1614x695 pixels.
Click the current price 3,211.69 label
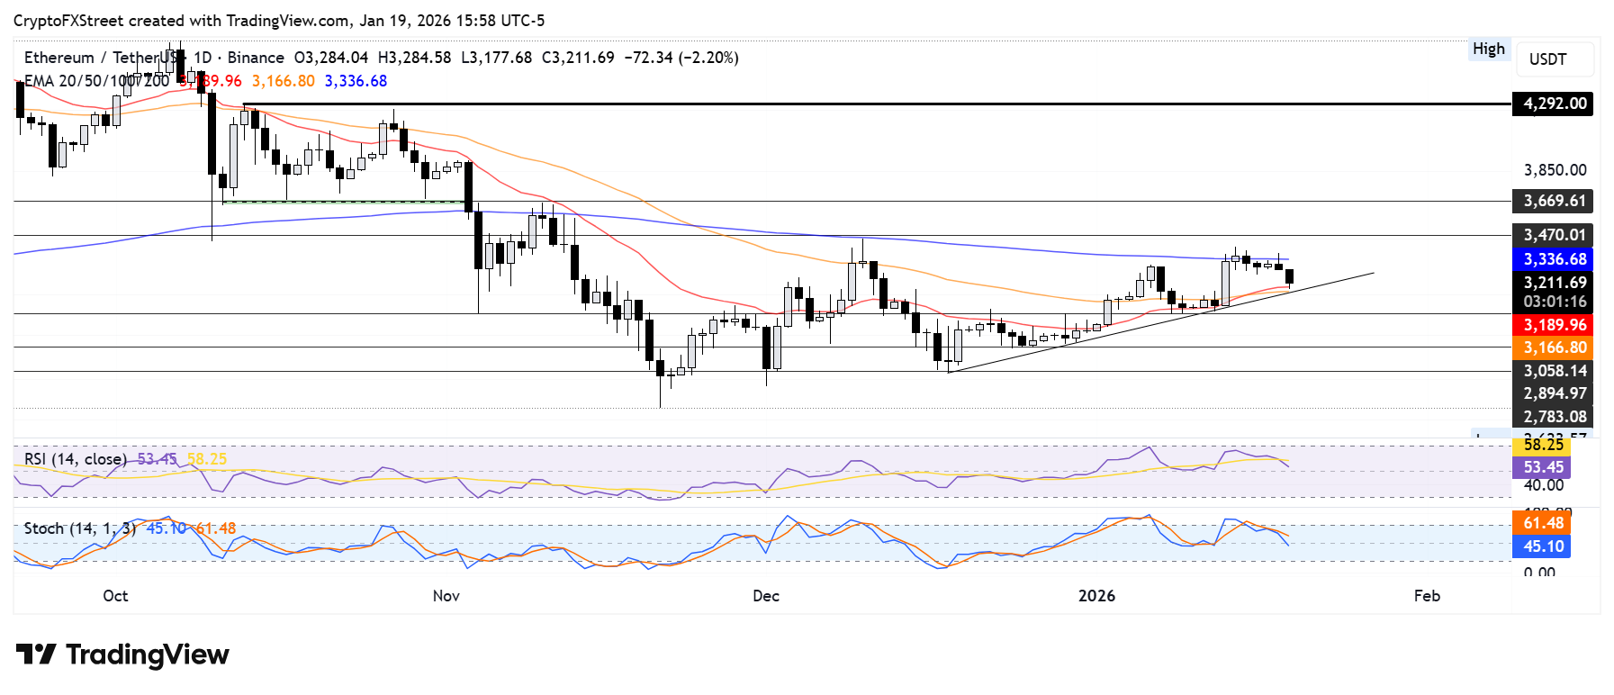tap(1554, 283)
